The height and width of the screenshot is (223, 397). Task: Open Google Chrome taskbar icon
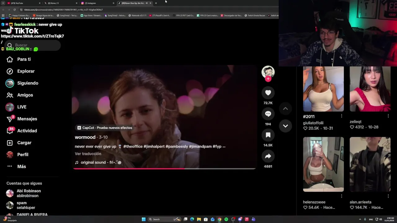219,219
